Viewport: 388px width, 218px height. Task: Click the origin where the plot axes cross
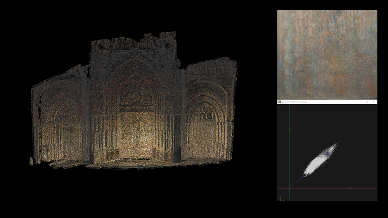(289, 189)
